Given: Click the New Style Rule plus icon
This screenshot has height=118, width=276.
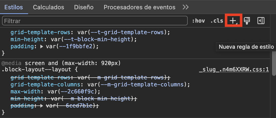Looking at the screenshot, I should 233,21.
